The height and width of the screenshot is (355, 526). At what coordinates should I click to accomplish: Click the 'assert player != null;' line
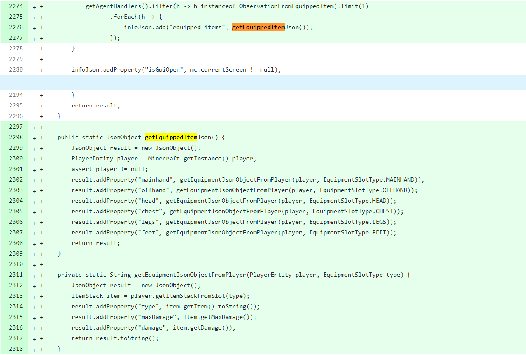(x=110, y=169)
